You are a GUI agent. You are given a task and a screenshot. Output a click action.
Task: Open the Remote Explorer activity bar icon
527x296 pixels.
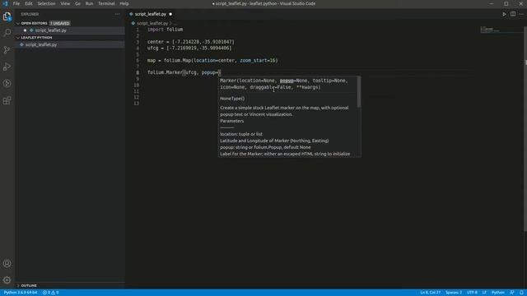(7, 83)
